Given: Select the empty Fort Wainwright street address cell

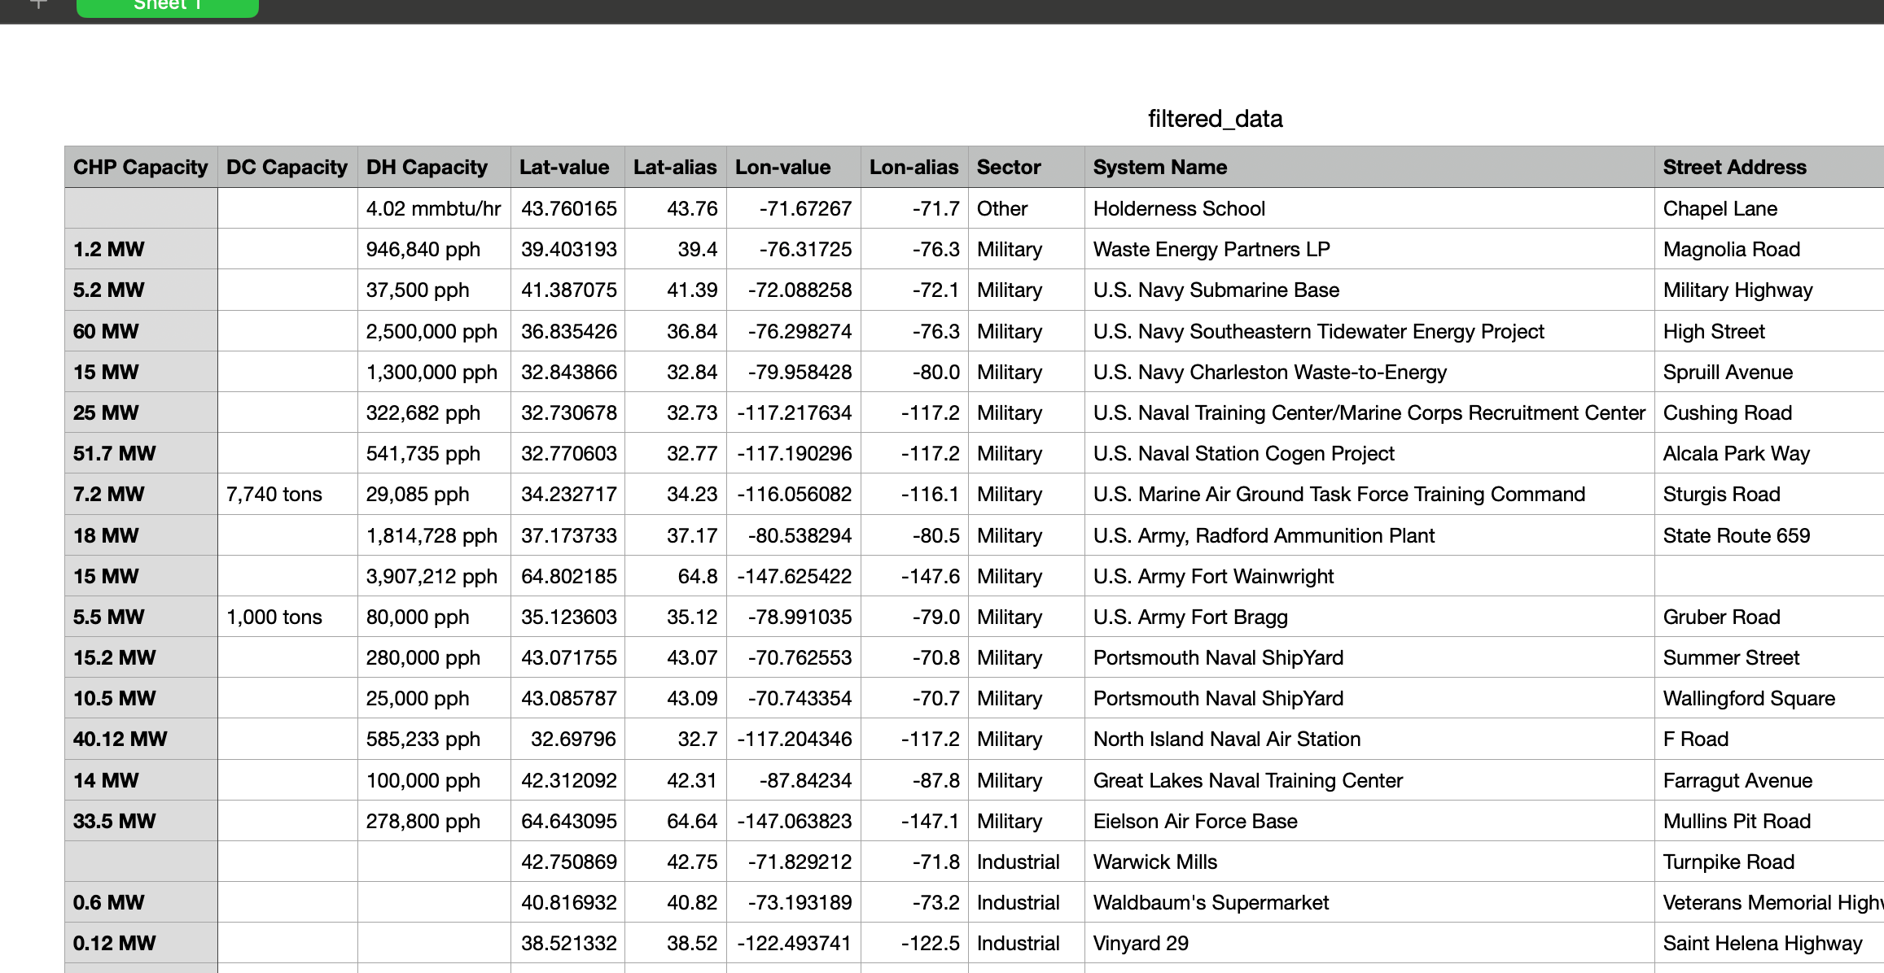Looking at the screenshot, I should pyautogui.click(x=1767, y=576).
